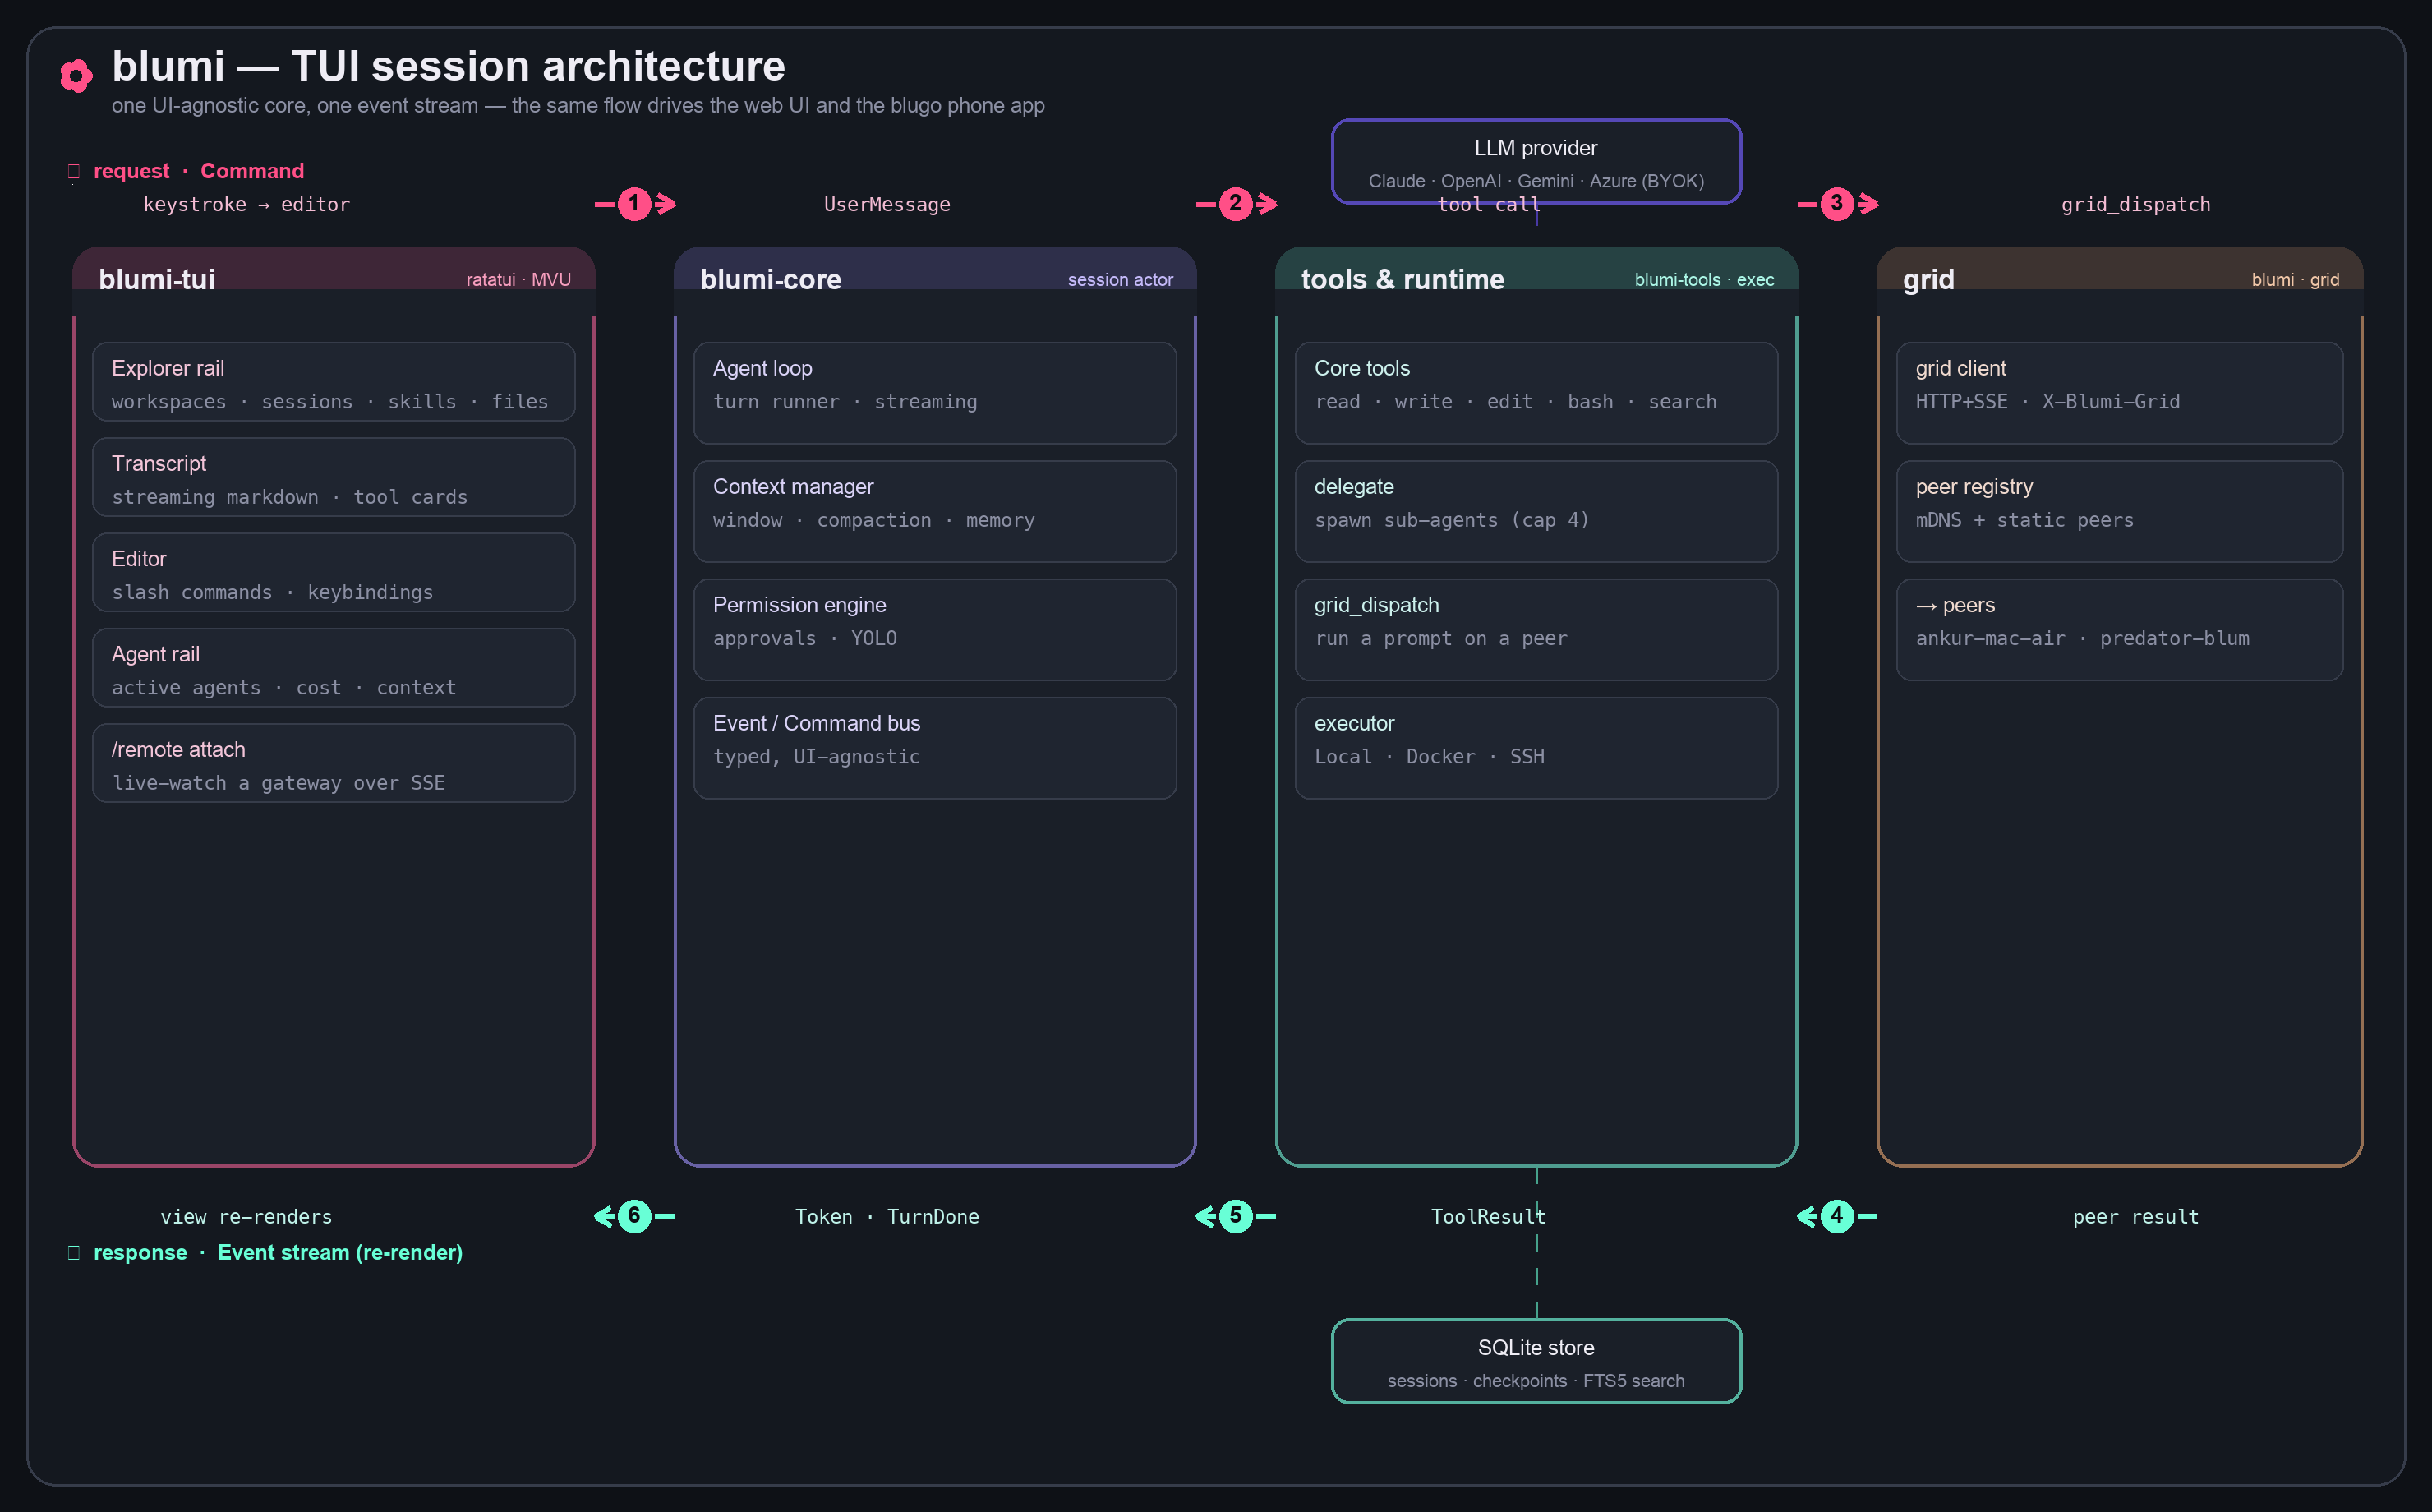Click the 'tool call' flow label
This screenshot has height=1512, width=2432.
pyautogui.click(x=1489, y=205)
